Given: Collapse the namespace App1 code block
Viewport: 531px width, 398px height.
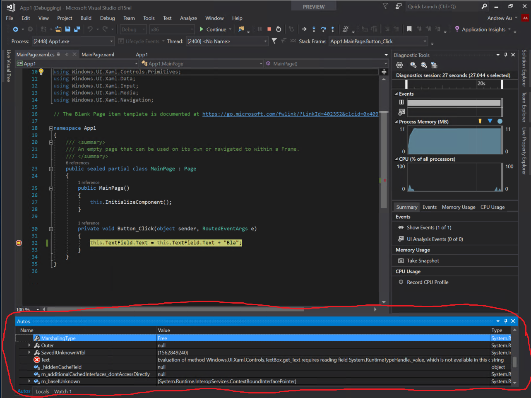Looking at the screenshot, I should click(x=51, y=128).
